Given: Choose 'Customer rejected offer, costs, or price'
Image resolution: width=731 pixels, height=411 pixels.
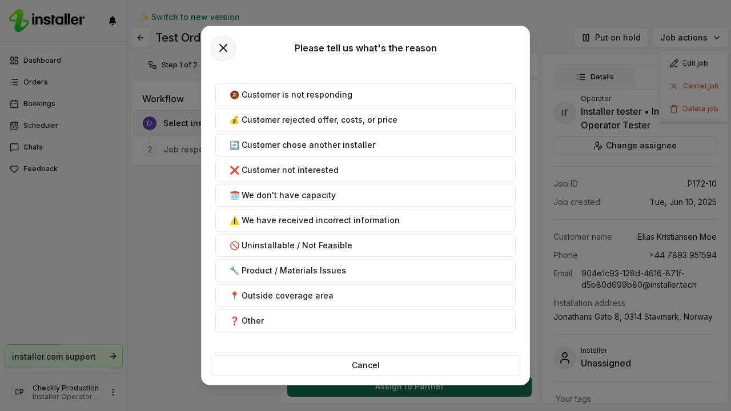Looking at the screenshot, I should coord(365,120).
